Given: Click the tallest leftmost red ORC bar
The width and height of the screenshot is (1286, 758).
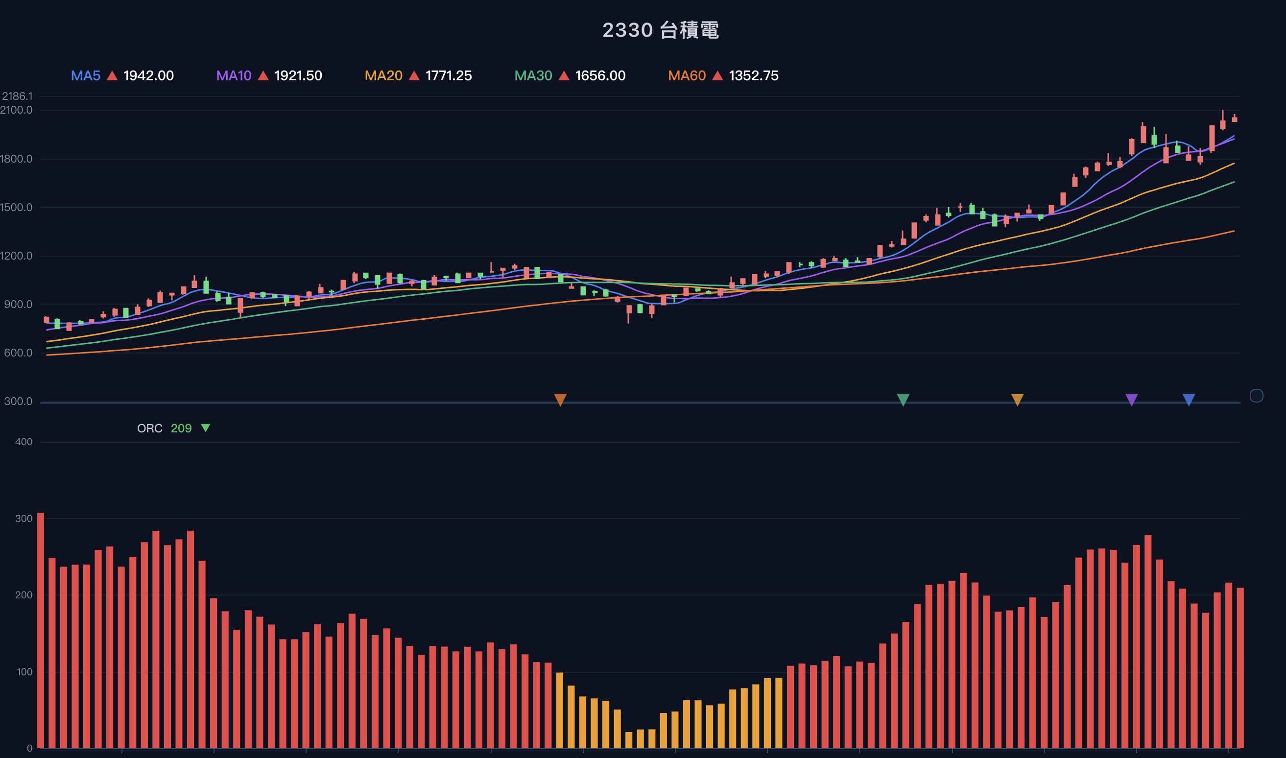Looking at the screenshot, I should (40, 630).
